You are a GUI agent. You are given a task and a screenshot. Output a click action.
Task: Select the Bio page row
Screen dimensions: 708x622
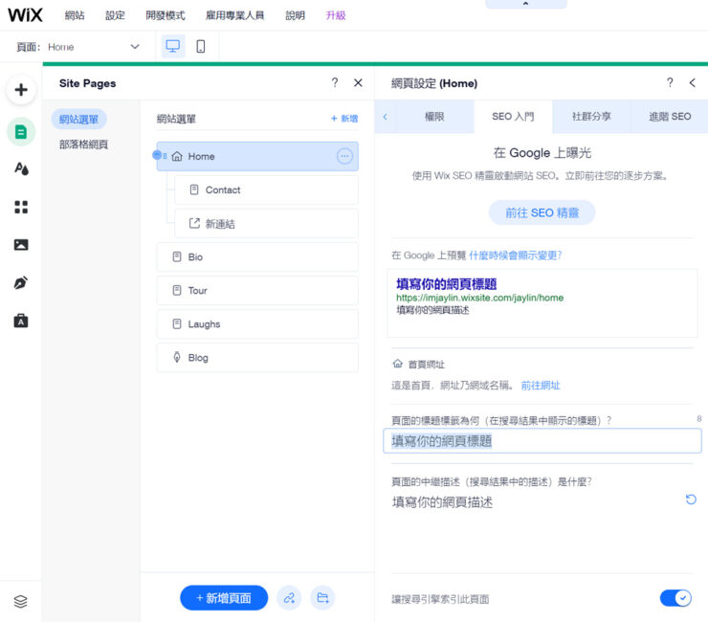point(257,257)
